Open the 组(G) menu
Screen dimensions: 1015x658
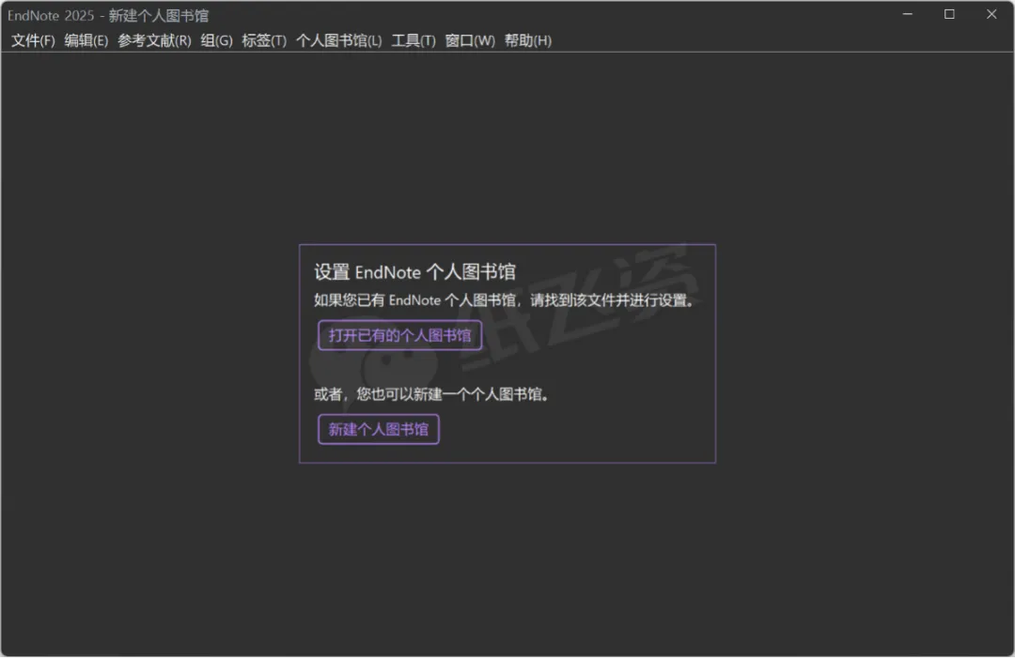pos(216,40)
